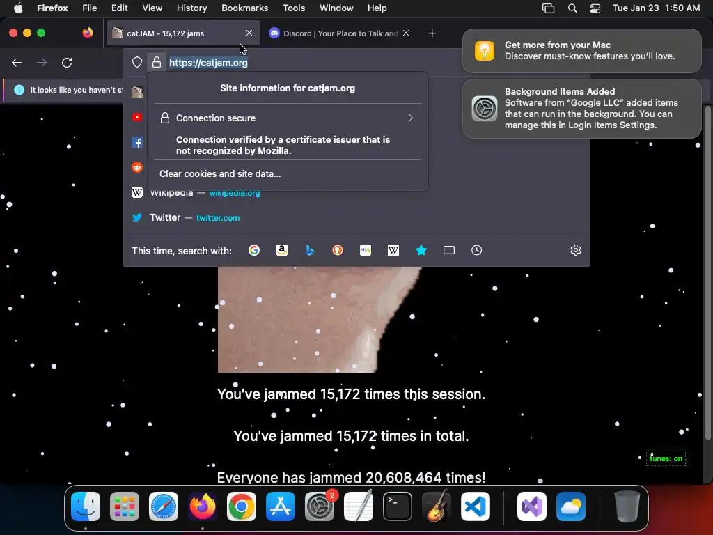Image resolution: width=713 pixels, height=535 pixels.
Task: Search open tabs with tabs icon
Action: click(449, 250)
